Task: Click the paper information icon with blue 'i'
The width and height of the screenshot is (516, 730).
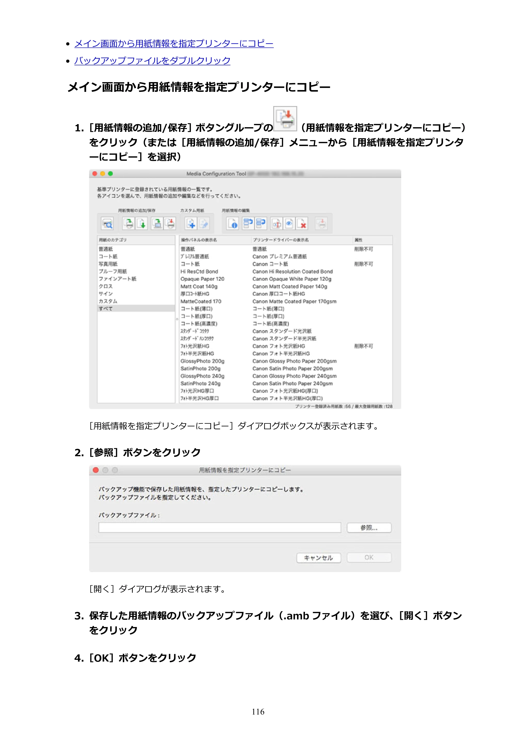Action: [233, 223]
